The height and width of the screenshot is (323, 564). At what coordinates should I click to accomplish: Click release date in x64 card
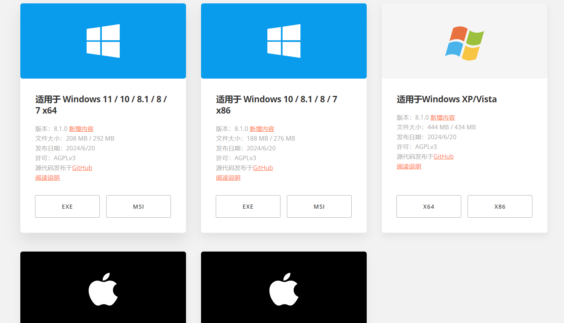[x=81, y=148]
